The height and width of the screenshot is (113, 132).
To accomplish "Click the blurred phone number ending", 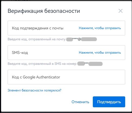I will tap(96, 64).
